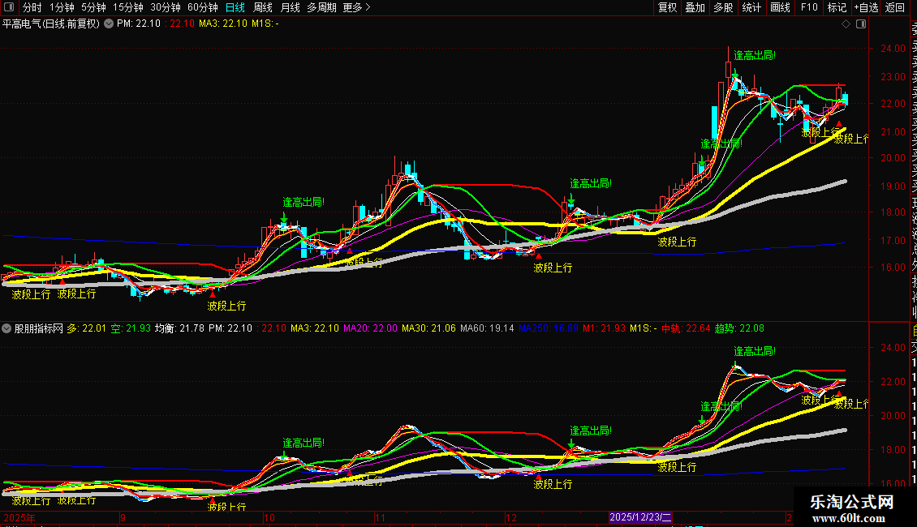Toggle the left sidebar panel icon
917x527 pixels.
(x=10, y=7)
